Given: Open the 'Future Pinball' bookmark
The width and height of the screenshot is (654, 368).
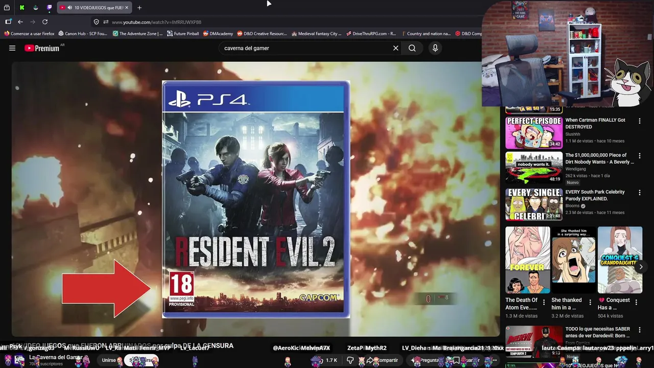Looking at the screenshot, I should (183, 34).
